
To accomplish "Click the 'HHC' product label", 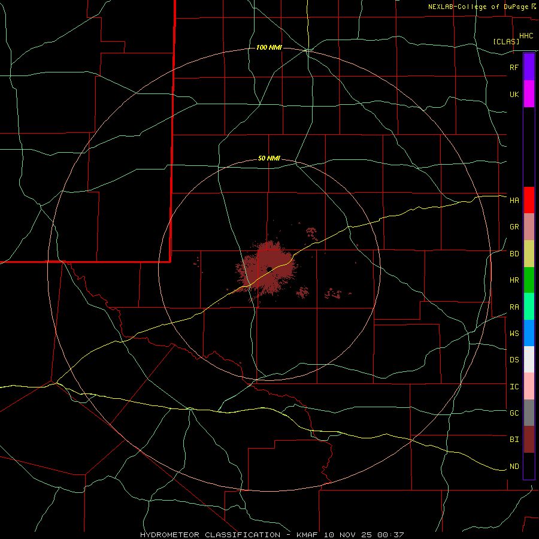I will [526, 36].
